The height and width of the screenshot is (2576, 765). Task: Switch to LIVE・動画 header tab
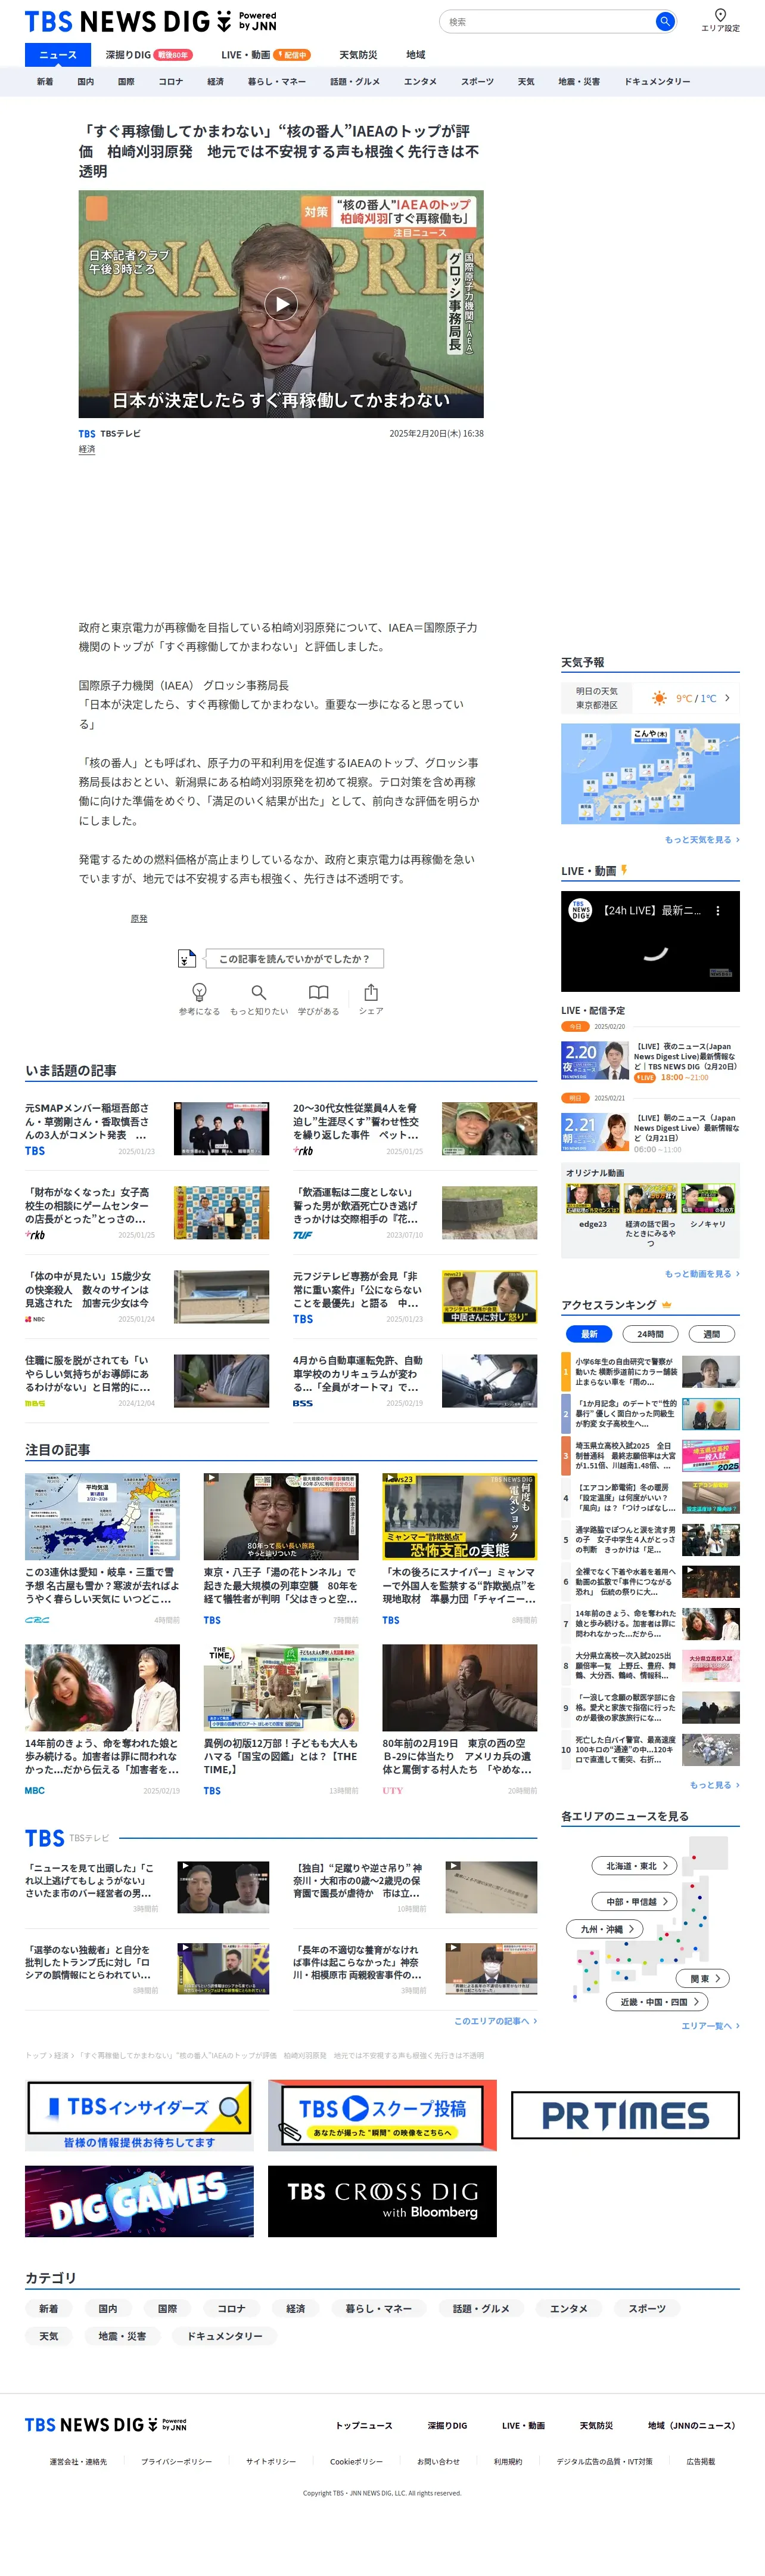point(266,55)
